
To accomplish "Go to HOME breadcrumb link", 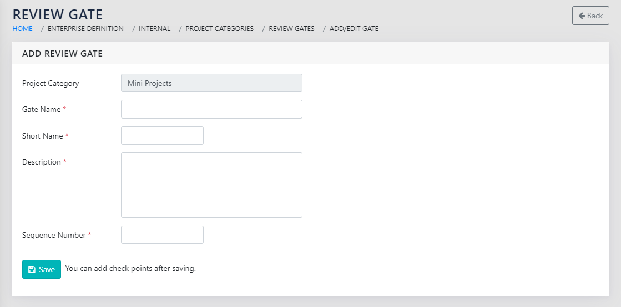I will (x=22, y=29).
